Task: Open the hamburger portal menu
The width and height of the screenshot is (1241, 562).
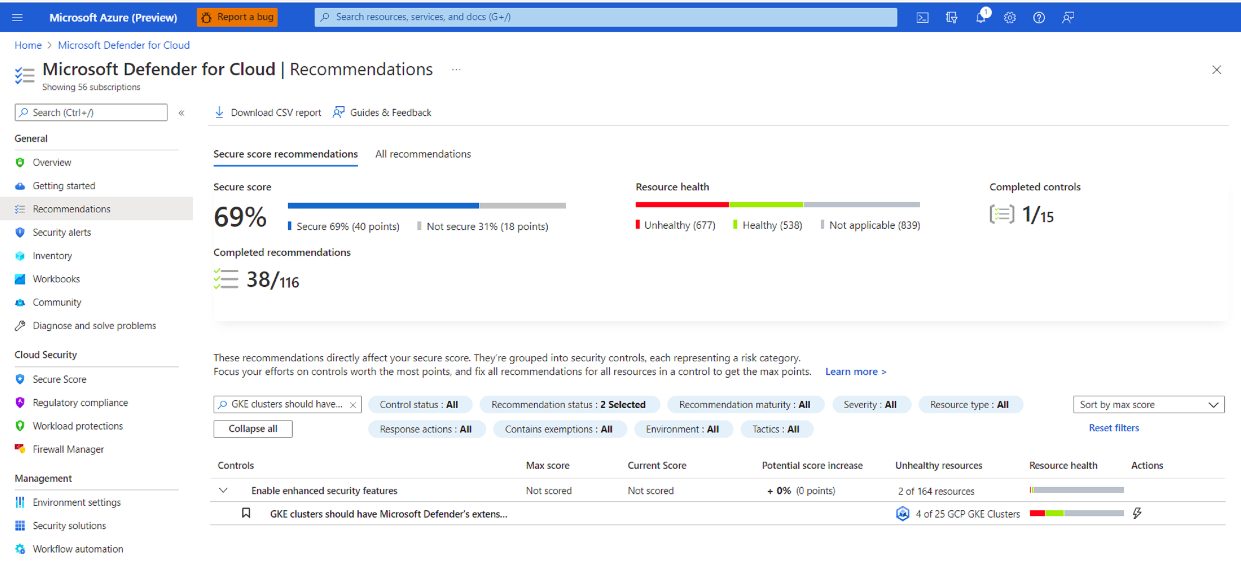Action: point(17,18)
